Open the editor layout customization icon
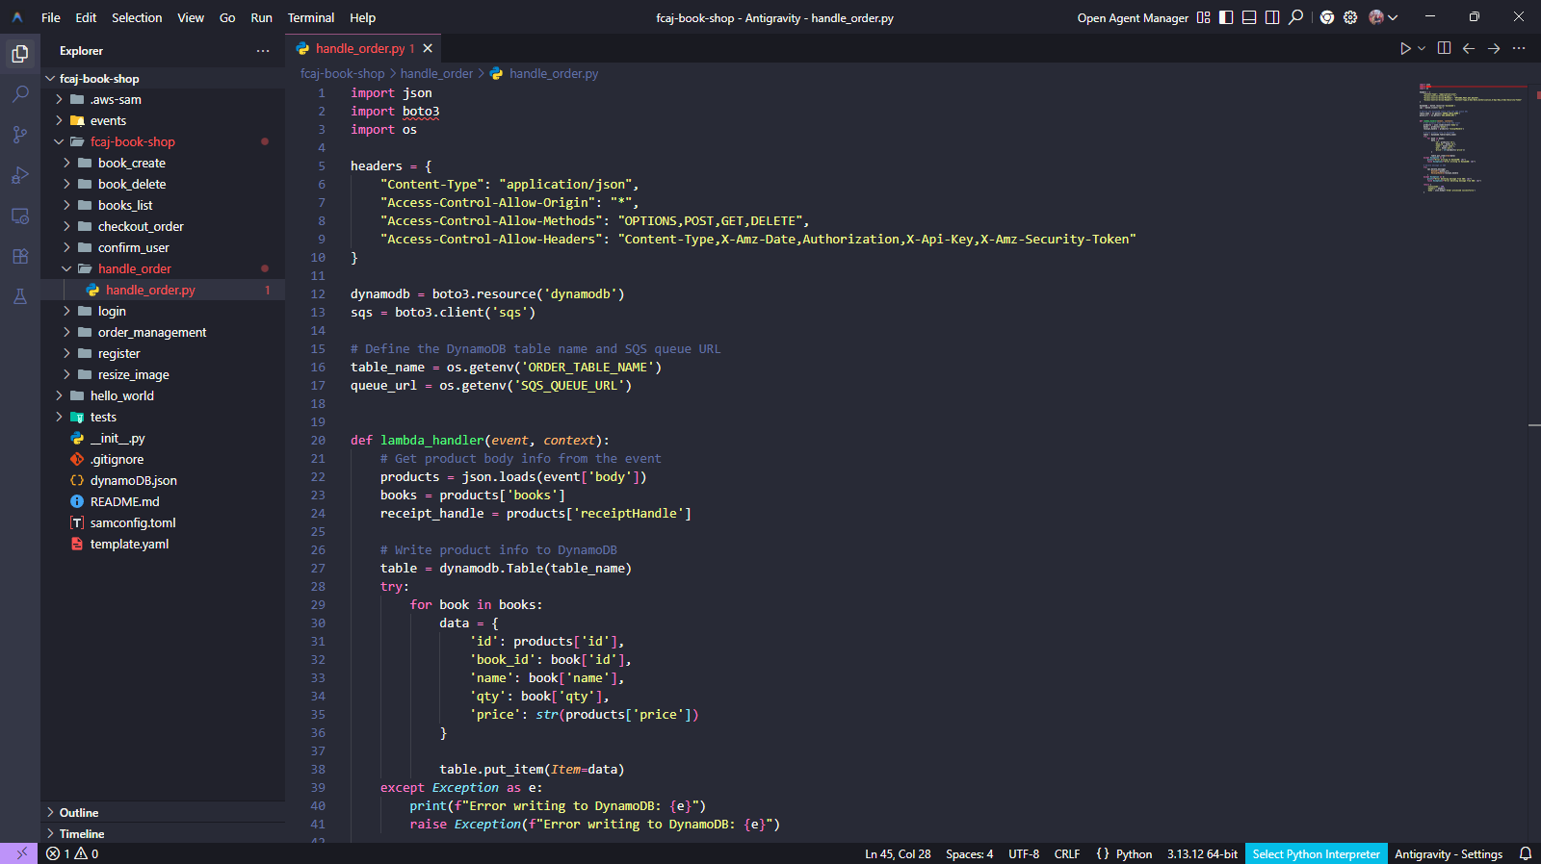Screen dimensions: 1541x864 1203,17
